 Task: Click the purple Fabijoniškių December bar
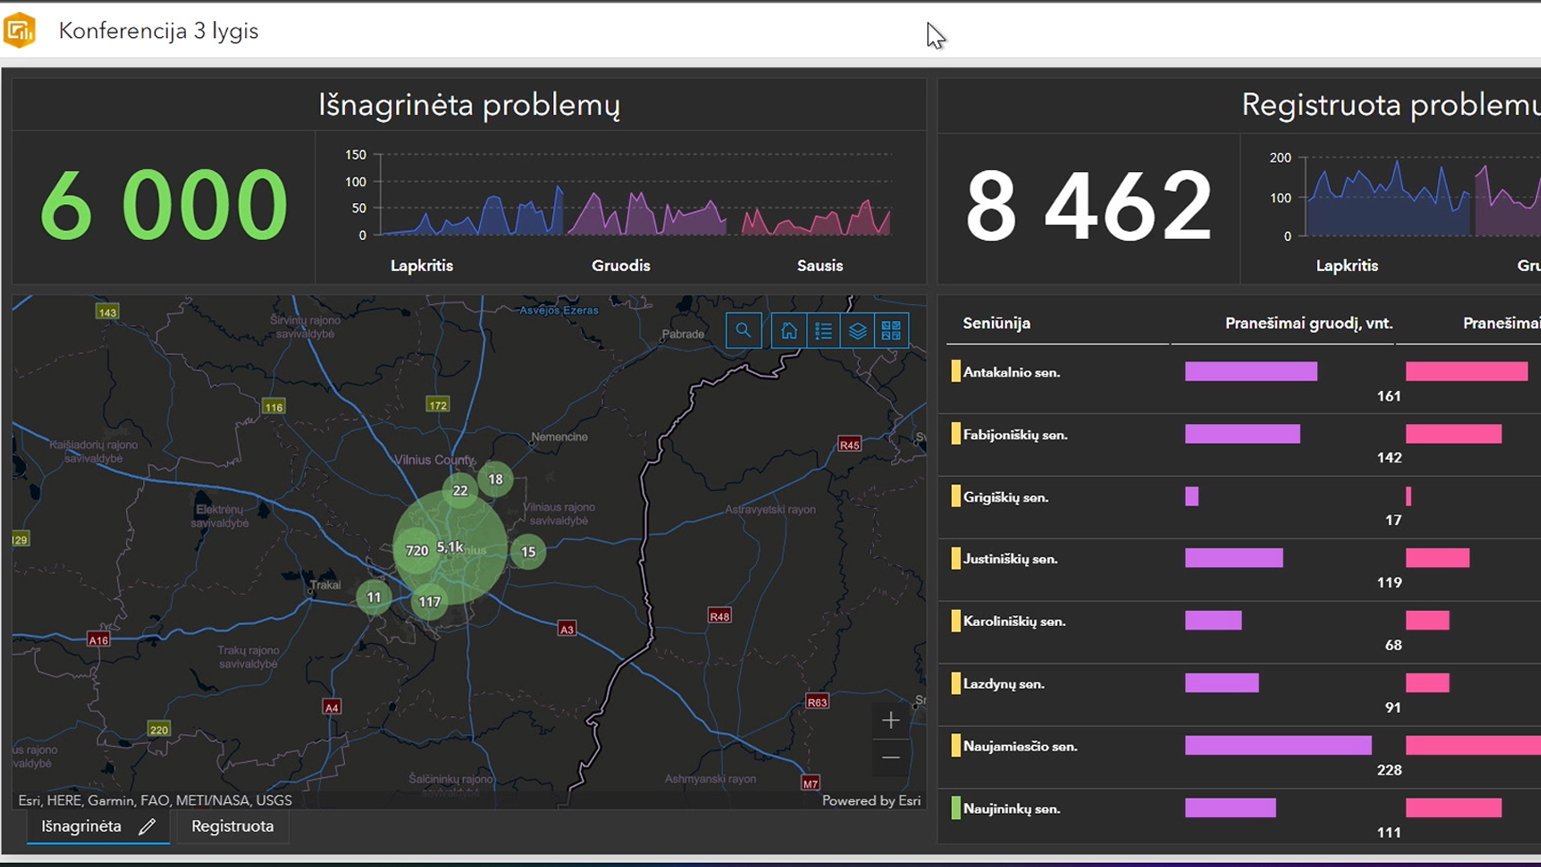point(1242,434)
